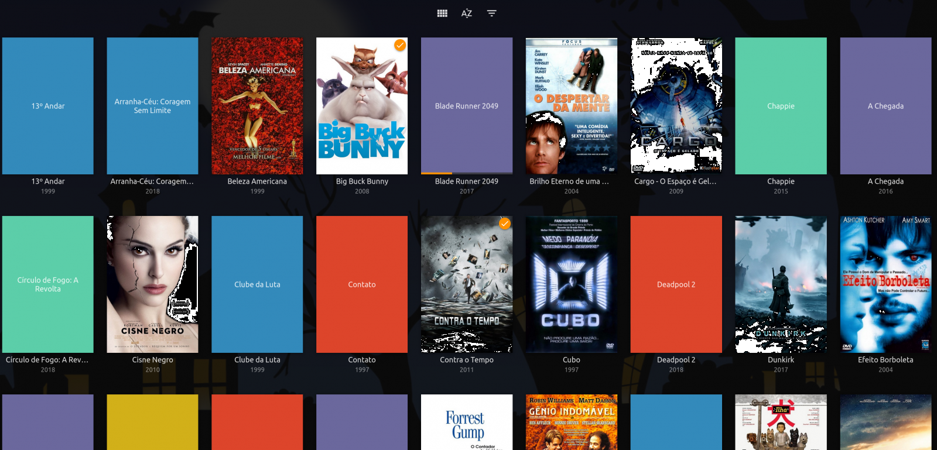Screen dimensions: 937x450
Task: Click 'Deadpool 2' title below card
Action: point(676,360)
